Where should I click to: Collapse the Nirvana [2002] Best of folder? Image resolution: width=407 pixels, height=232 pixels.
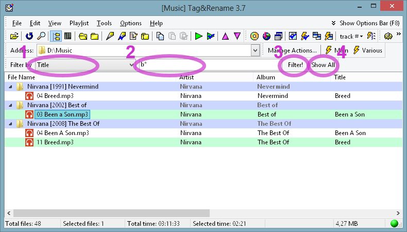(x=10, y=105)
